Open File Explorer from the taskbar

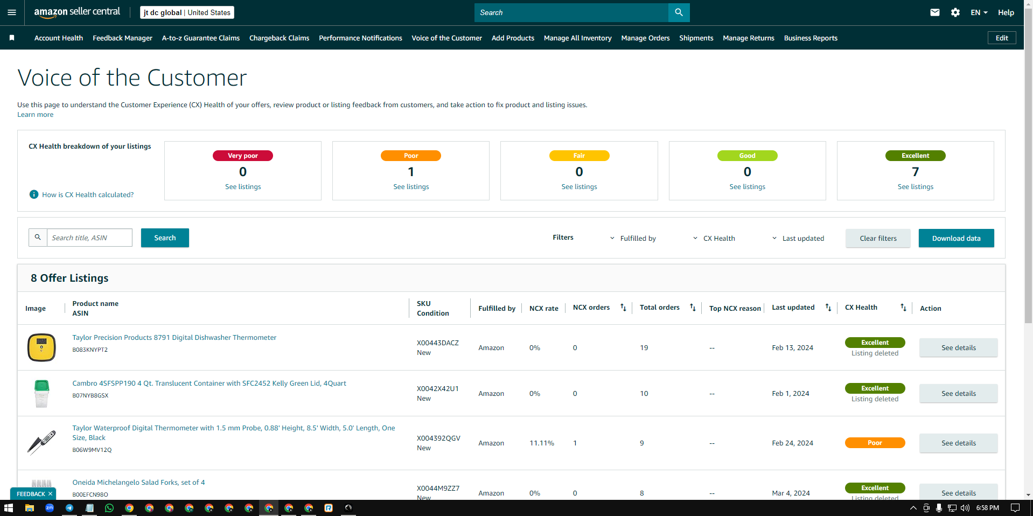[30, 508]
